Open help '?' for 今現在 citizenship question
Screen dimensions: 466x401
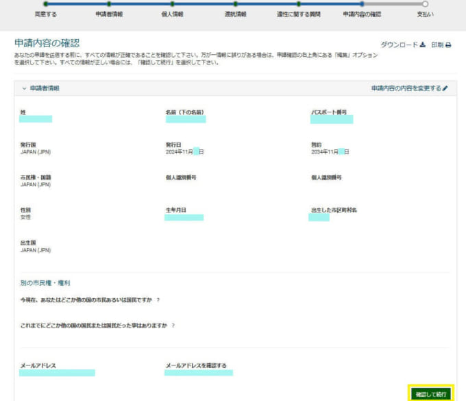[x=158, y=300]
